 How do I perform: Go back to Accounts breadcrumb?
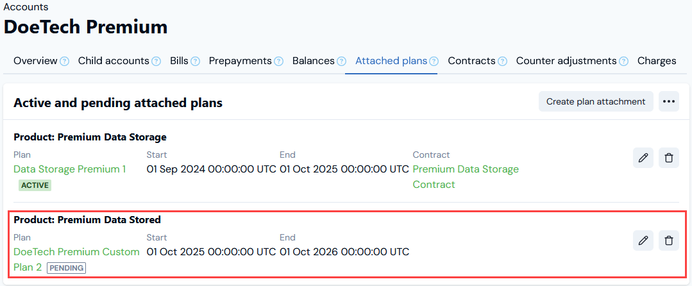click(26, 7)
